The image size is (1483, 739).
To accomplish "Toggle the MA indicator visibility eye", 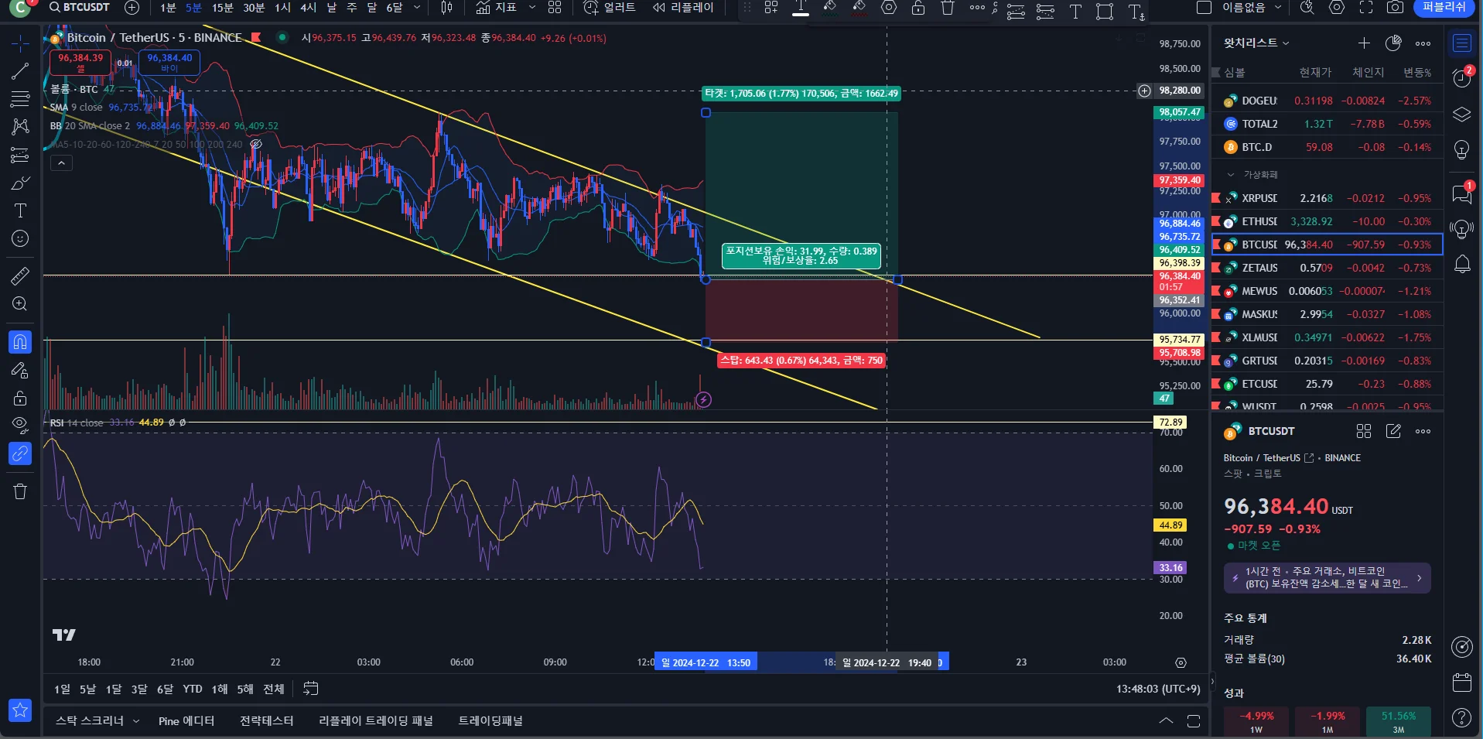I will 256,144.
